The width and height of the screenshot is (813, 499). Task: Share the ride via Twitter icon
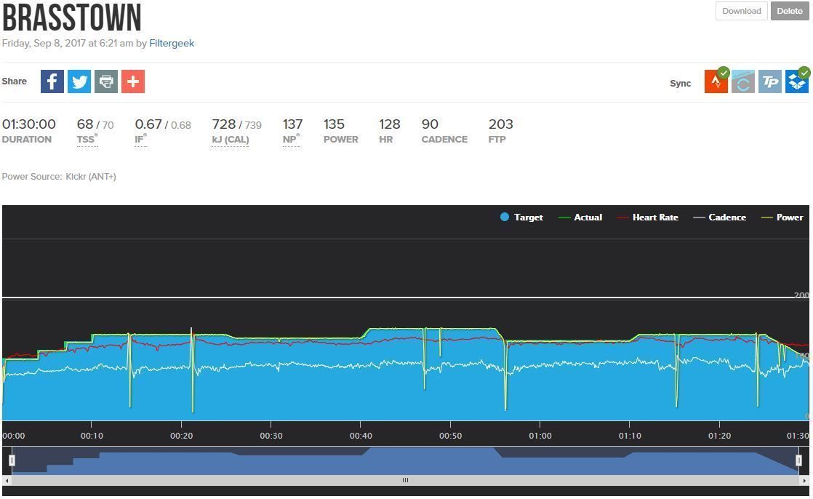79,81
